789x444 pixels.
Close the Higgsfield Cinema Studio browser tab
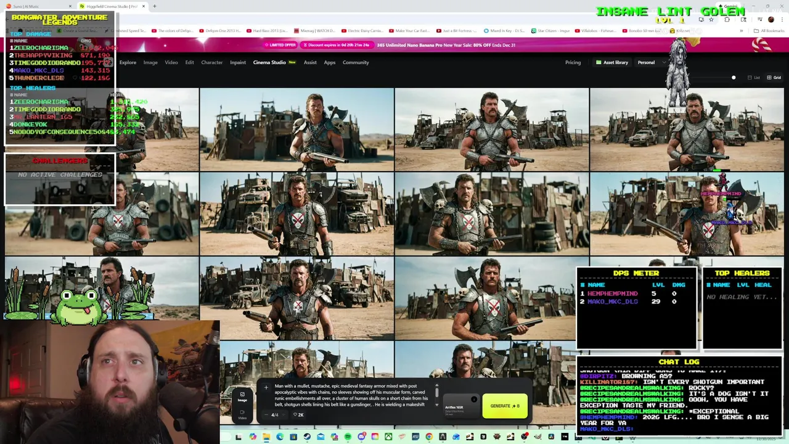[x=144, y=6]
